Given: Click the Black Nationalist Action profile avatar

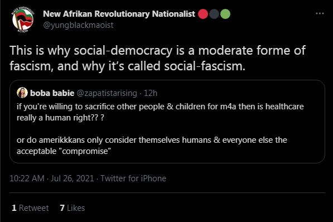Looking at the screenshot, I should point(23,20).
